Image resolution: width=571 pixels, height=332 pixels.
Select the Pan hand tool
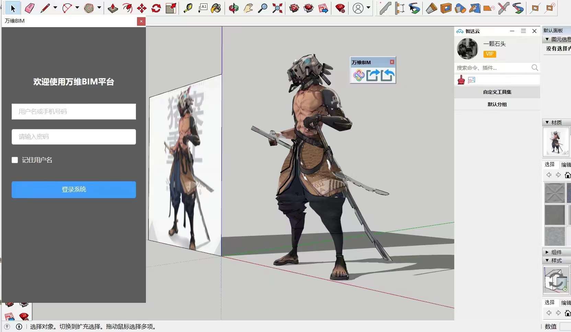(x=248, y=8)
